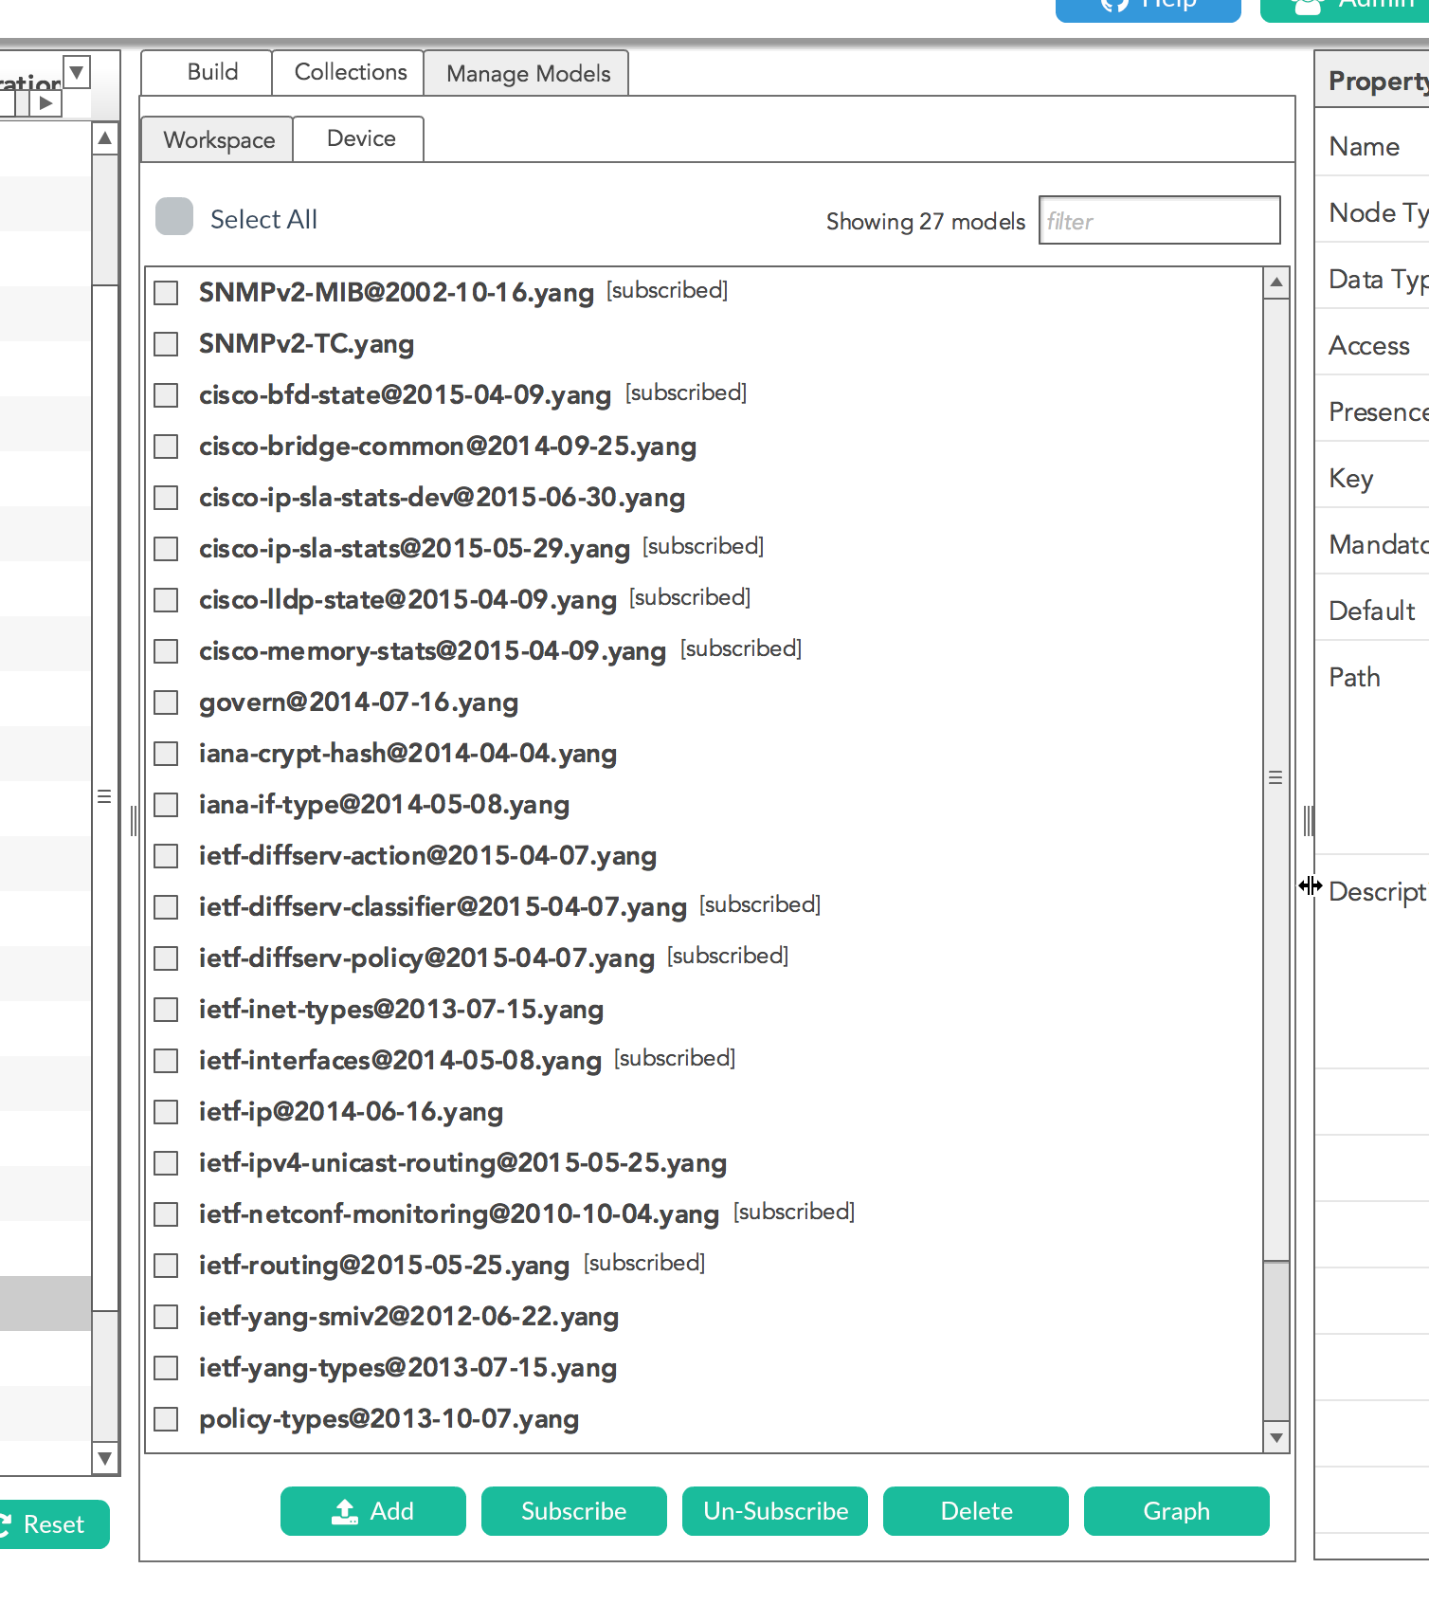Click the left panel divider grip handle
This screenshot has width=1429, height=1623.
click(x=134, y=821)
